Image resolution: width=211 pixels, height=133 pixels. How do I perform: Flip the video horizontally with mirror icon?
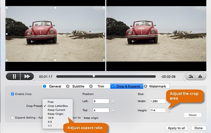(200, 77)
